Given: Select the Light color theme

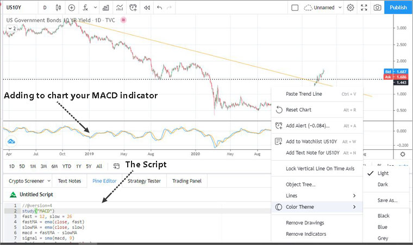Looking at the screenshot, I should click(386, 173).
